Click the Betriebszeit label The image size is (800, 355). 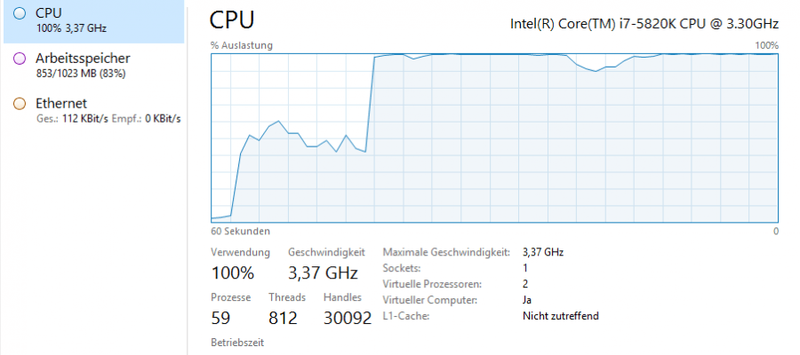coord(237,342)
